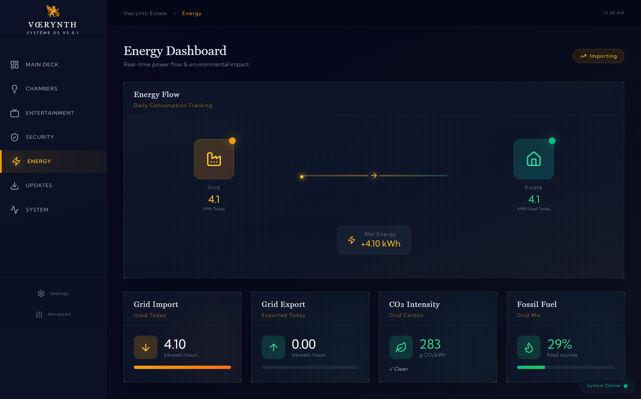Navigate to the System section
The image size is (641, 399).
37,210
